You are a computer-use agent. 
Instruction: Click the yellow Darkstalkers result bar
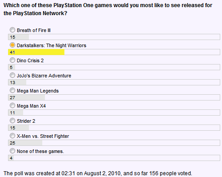[36, 52]
